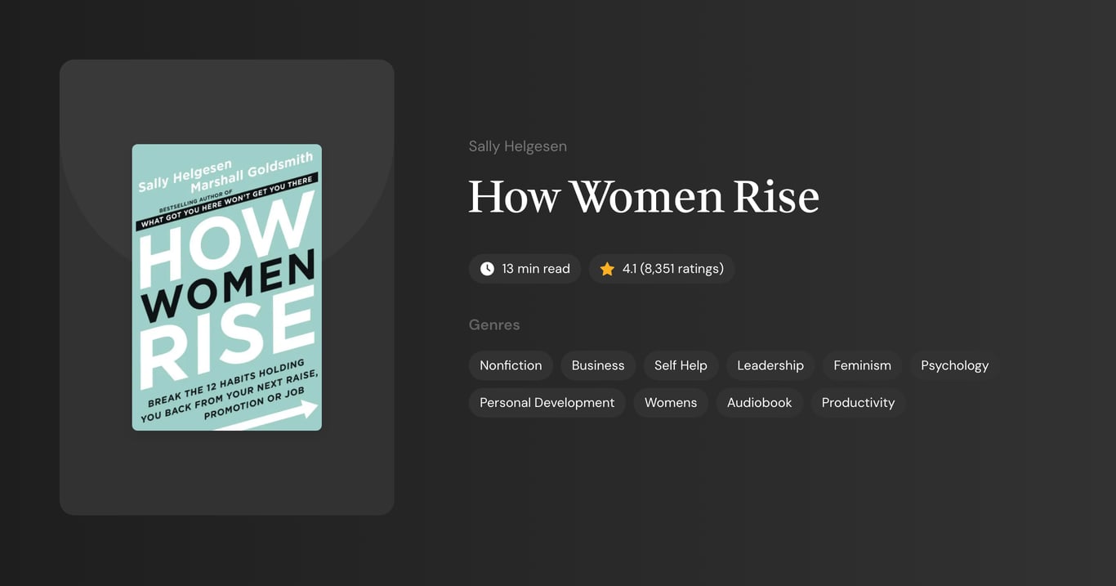
Task: Click the 4.1 (8,351 ratings) pill
Action: tap(662, 269)
